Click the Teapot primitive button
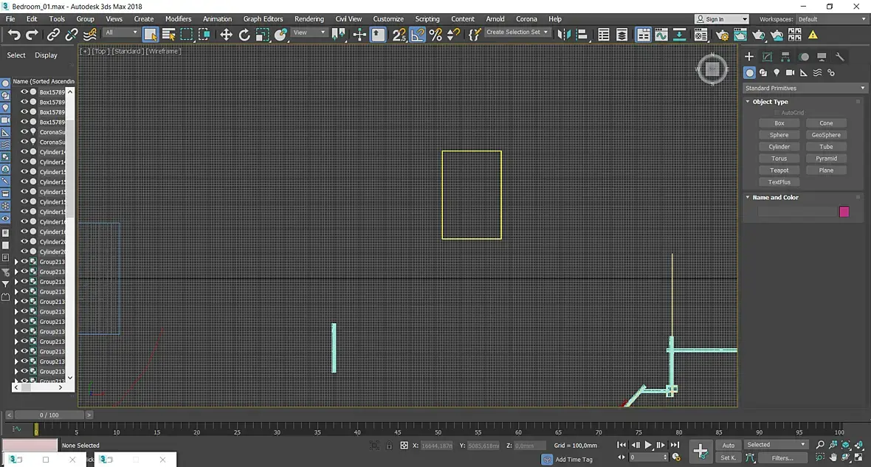The width and height of the screenshot is (871, 467). [779, 170]
